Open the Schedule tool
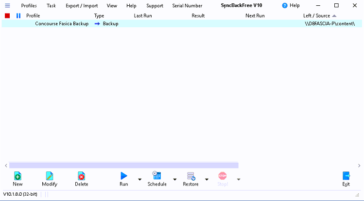The width and height of the screenshot is (364, 201). [x=156, y=176]
